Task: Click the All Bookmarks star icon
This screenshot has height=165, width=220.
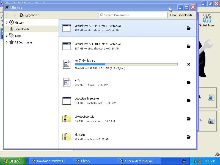Action: coord(12,42)
